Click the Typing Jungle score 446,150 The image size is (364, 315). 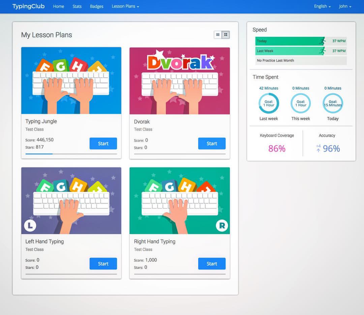[45, 140]
